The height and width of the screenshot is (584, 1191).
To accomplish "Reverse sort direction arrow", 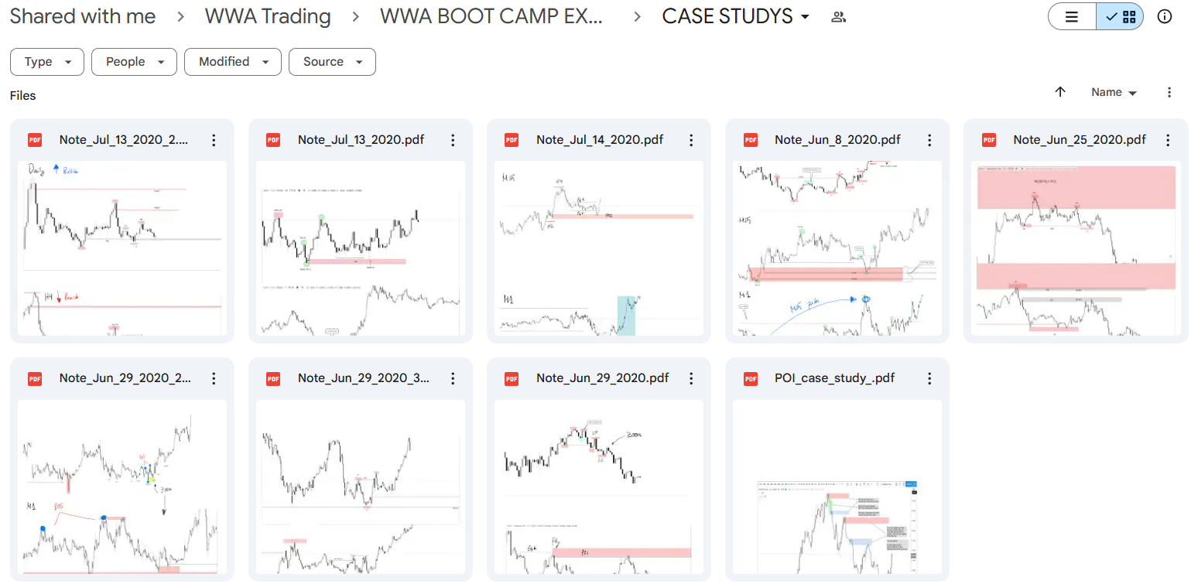I will [x=1060, y=92].
